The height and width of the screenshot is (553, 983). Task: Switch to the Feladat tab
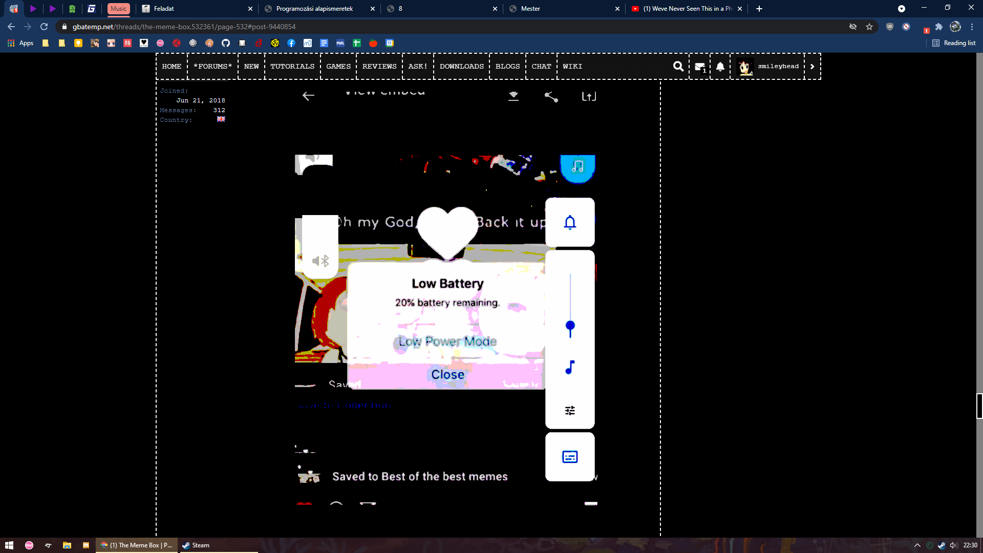pos(198,9)
